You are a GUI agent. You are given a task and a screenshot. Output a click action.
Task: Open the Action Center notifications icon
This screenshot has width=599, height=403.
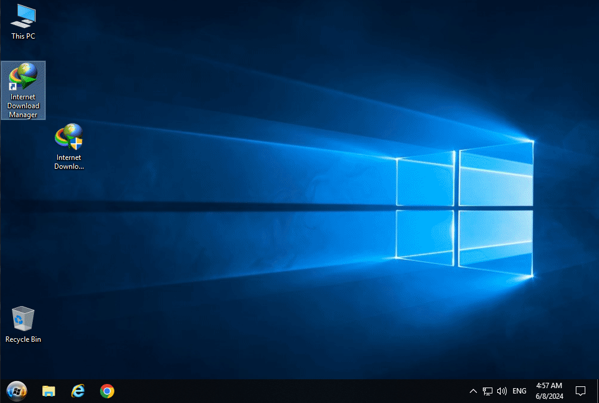pyautogui.click(x=581, y=391)
